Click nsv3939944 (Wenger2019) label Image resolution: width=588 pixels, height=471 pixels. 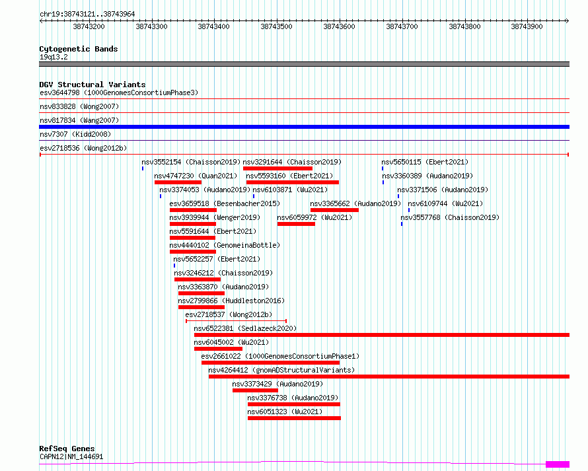(215, 217)
